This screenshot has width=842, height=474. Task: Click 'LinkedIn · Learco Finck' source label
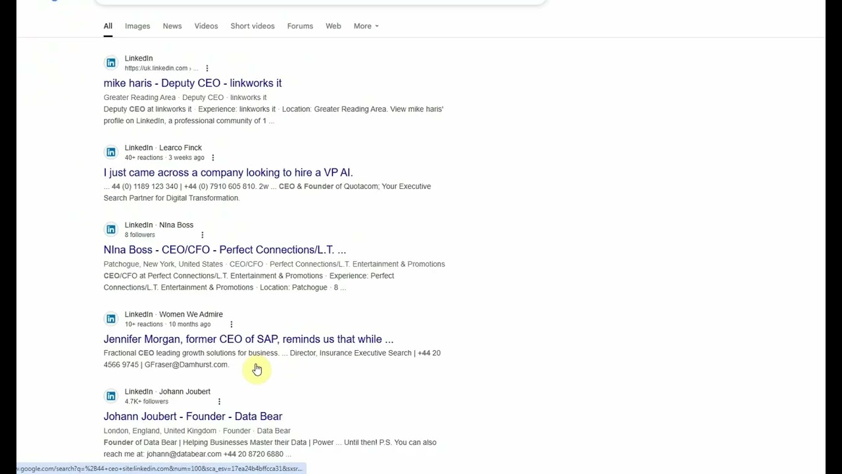[163, 147]
